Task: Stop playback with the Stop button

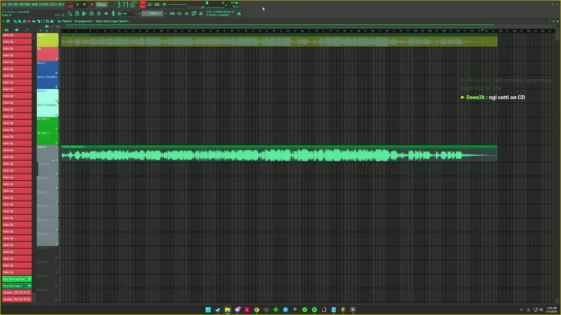Action: 84,4
